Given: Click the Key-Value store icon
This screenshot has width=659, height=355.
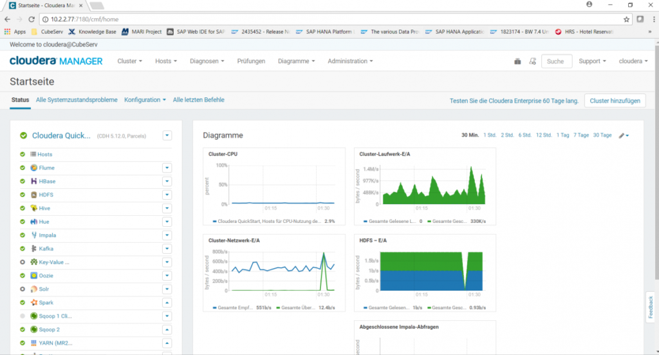Looking at the screenshot, I should (x=33, y=262).
